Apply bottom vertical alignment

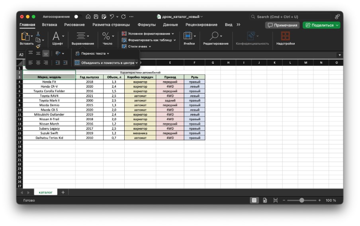point(46,53)
